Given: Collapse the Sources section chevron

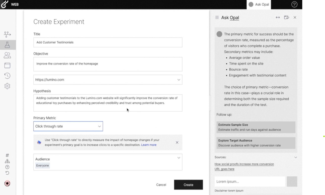Looking at the screenshot, I should (295, 157).
